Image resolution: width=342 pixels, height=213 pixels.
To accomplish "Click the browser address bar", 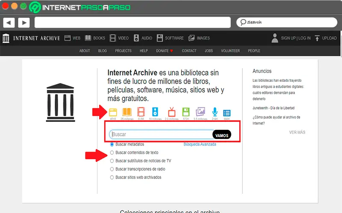I will 133,23.
